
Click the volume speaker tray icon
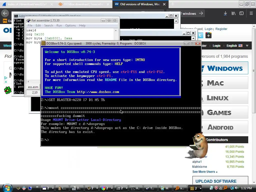click(x=237, y=188)
